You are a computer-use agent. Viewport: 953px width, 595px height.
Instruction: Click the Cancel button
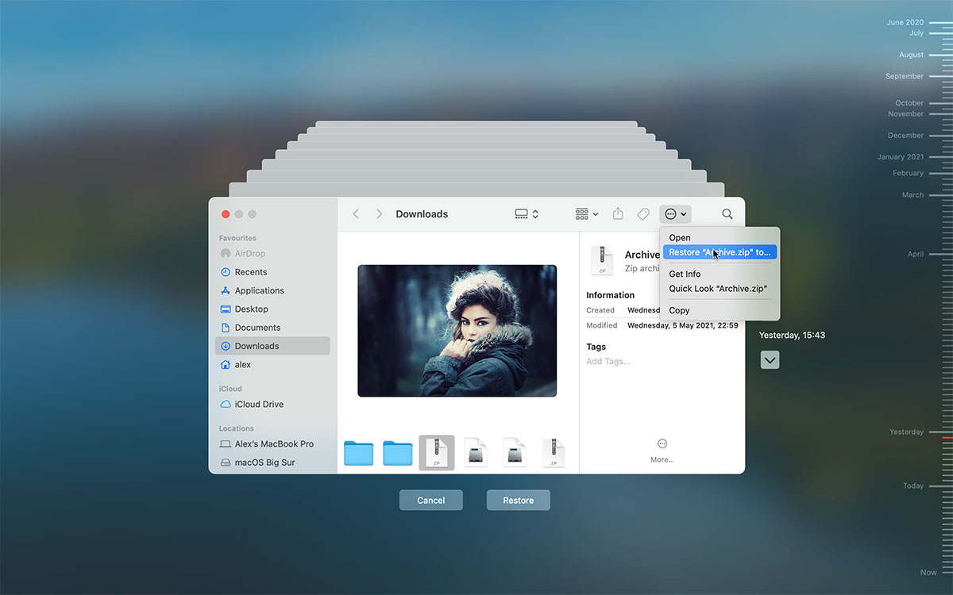click(x=431, y=501)
